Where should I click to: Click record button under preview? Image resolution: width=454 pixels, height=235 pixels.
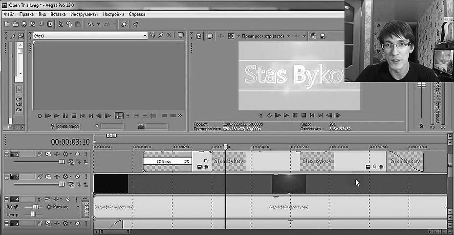(261, 116)
